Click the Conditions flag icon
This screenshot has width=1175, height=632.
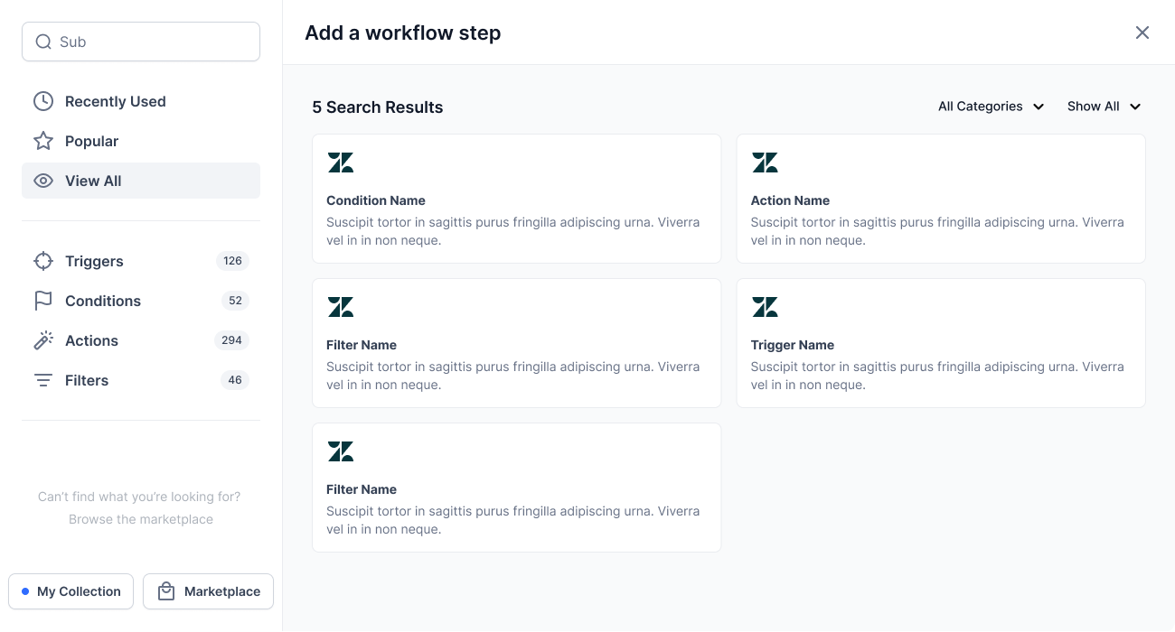point(43,301)
